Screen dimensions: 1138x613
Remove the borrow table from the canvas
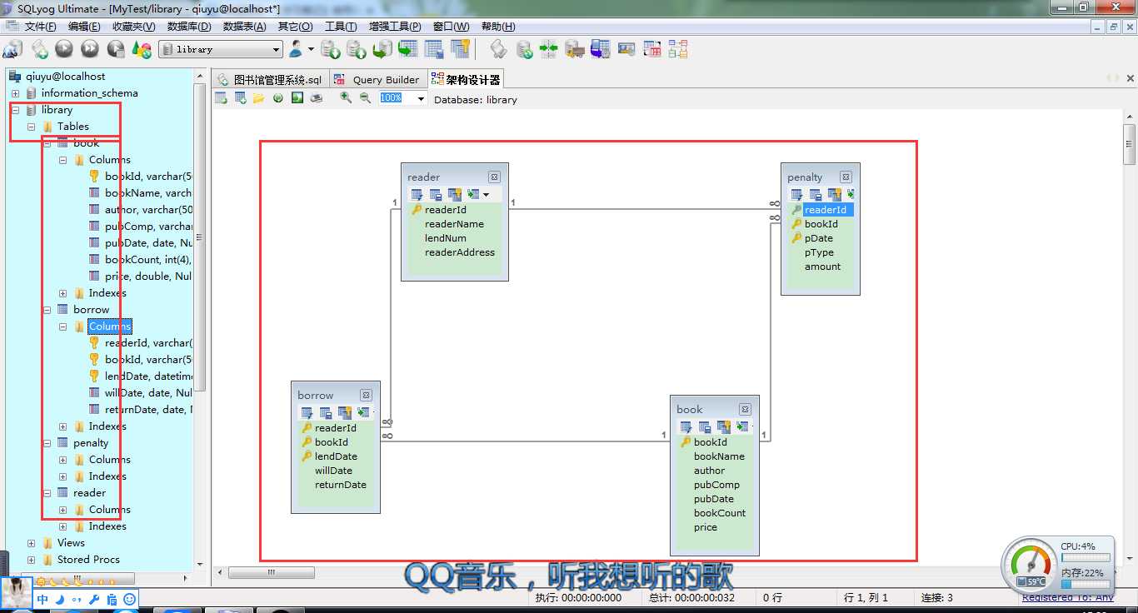[366, 395]
